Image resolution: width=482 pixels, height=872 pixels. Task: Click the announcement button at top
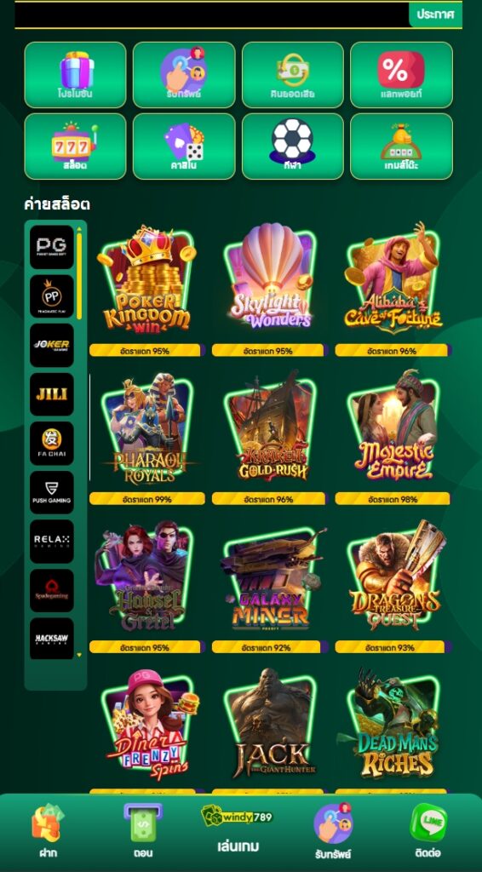(x=436, y=14)
